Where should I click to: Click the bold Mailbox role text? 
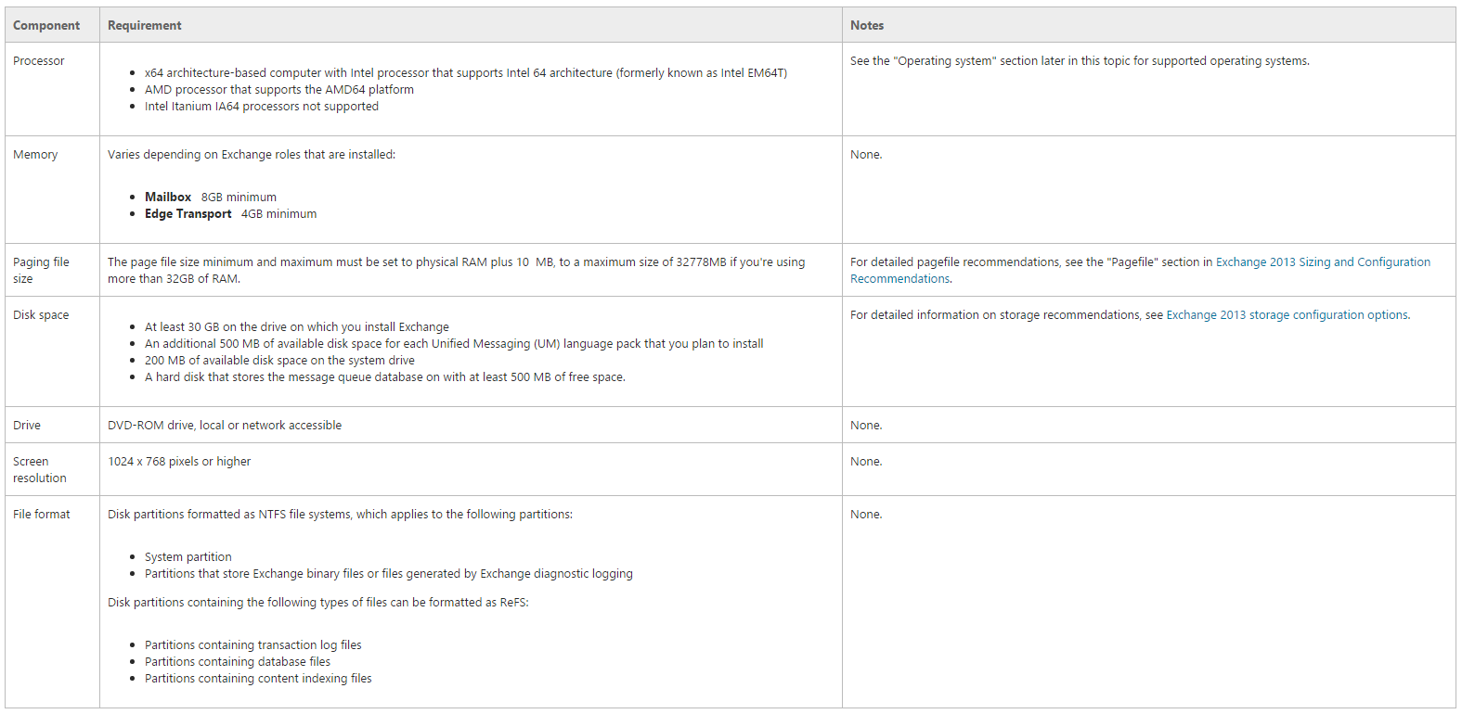point(168,198)
